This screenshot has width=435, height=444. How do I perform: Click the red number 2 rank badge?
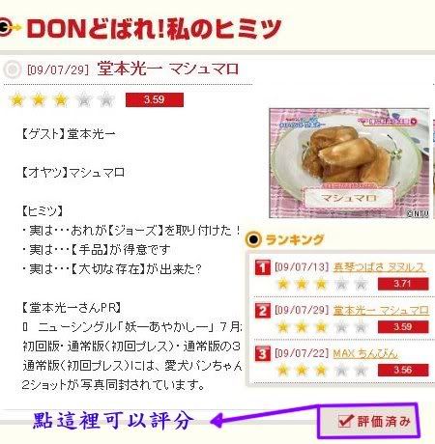(x=263, y=311)
